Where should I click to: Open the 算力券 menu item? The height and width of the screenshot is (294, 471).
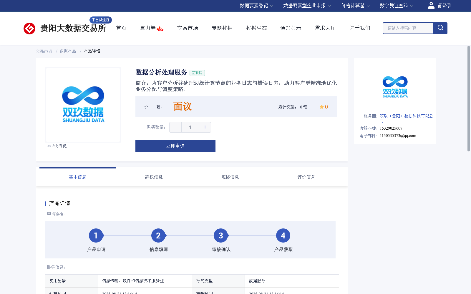pyautogui.click(x=148, y=28)
